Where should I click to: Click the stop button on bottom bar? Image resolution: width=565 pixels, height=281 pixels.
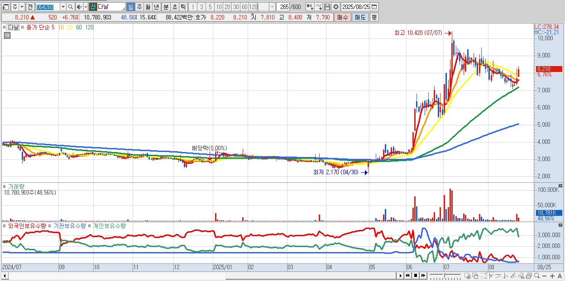[416, 276]
